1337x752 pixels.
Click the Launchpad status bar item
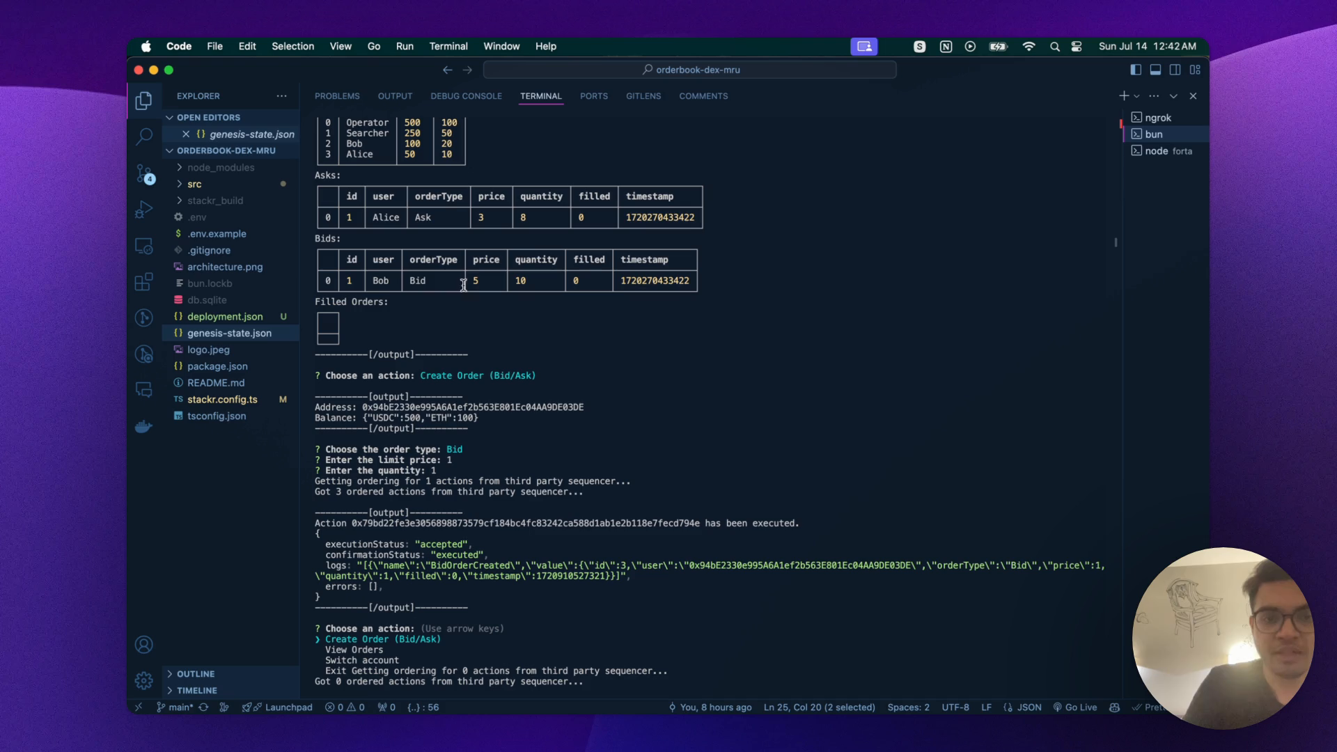(x=277, y=707)
